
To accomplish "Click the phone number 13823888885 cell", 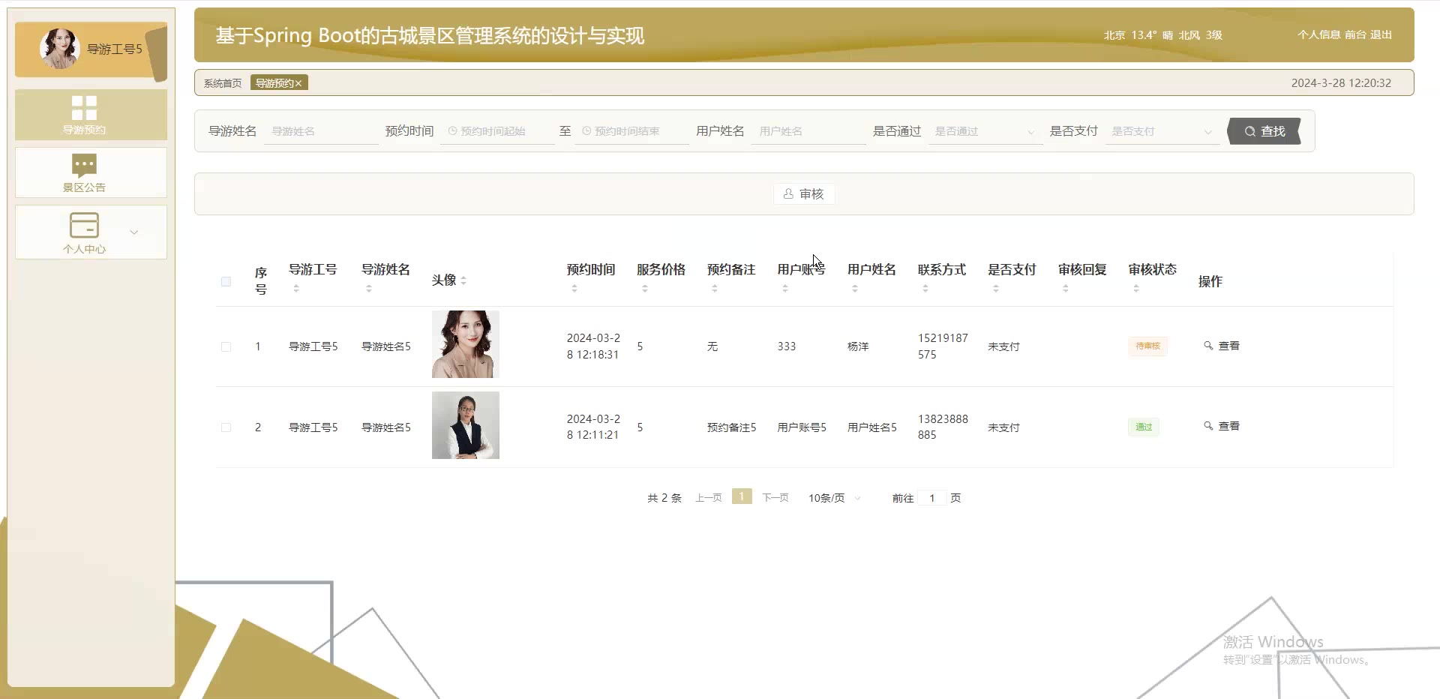I will [x=943, y=427].
